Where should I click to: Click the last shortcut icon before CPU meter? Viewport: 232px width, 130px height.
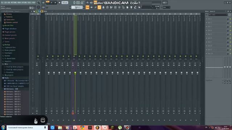139,7
